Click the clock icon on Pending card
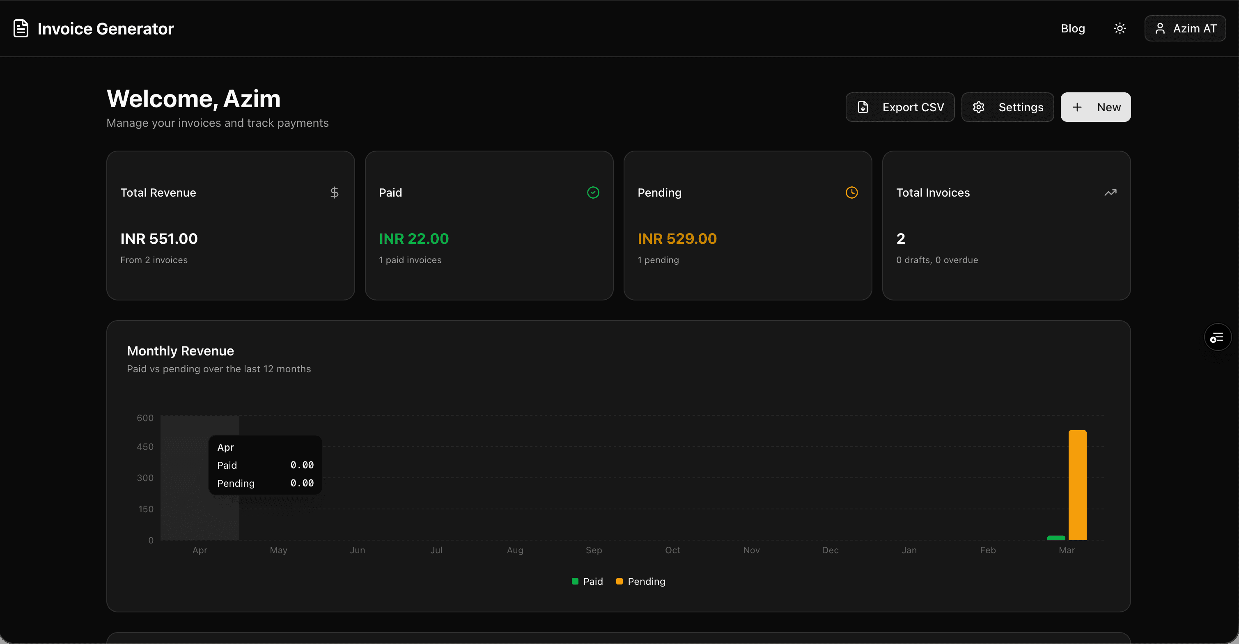The height and width of the screenshot is (644, 1239). (852, 193)
